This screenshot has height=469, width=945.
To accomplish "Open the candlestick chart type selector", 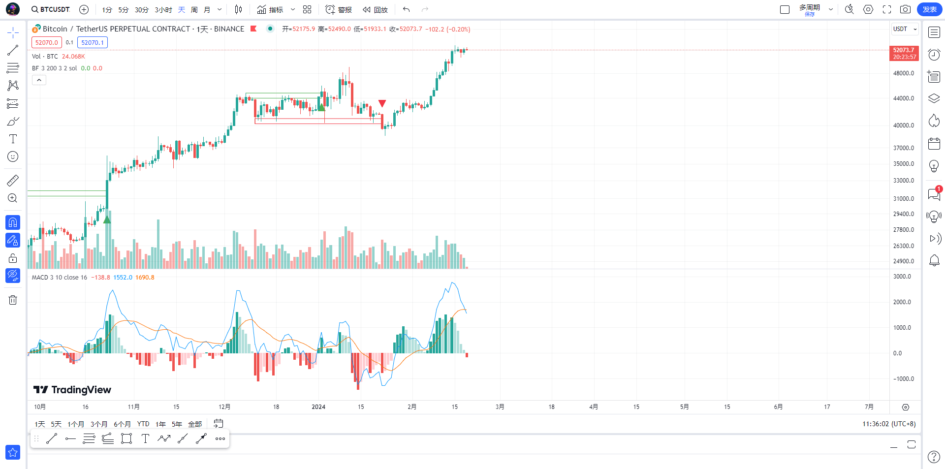I will (x=238, y=9).
